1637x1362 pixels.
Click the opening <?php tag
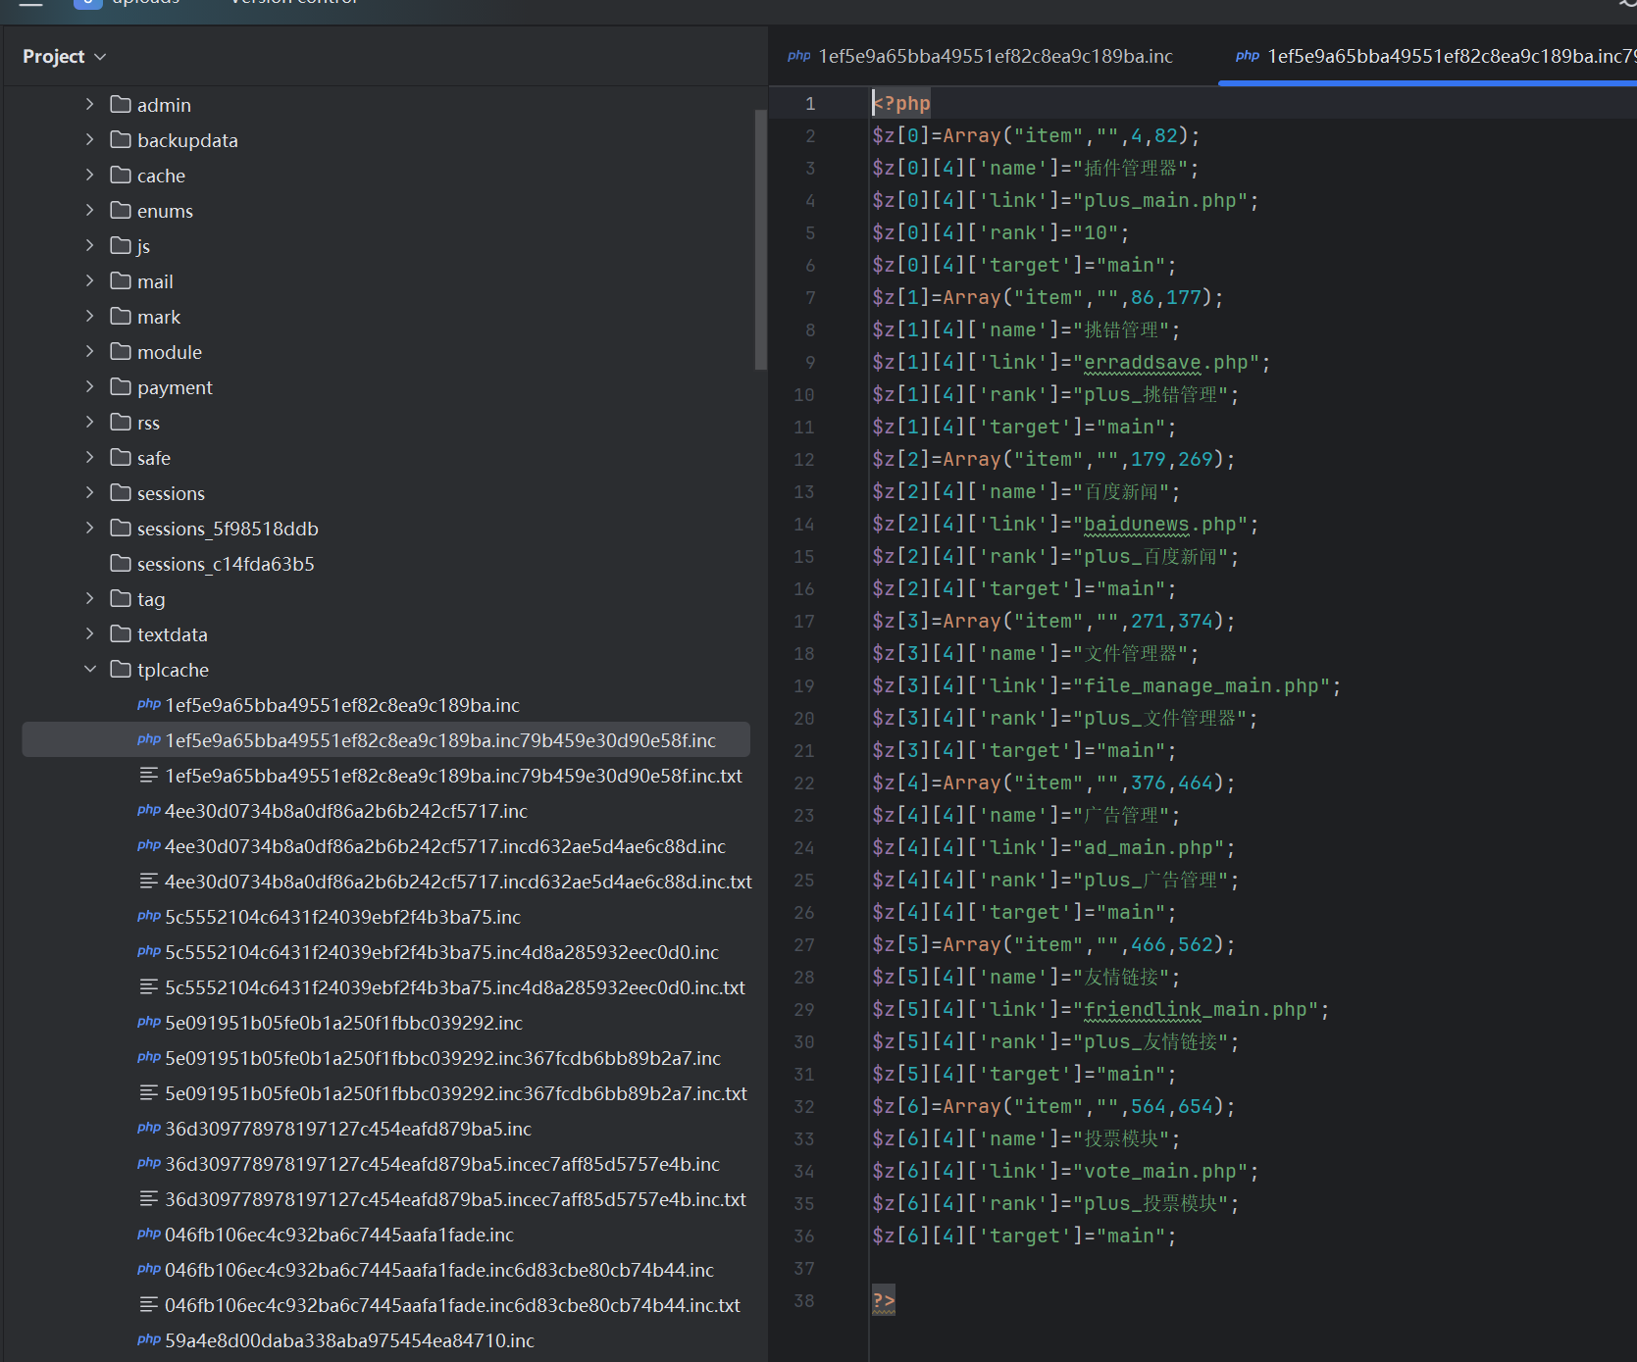pyautogui.click(x=901, y=103)
